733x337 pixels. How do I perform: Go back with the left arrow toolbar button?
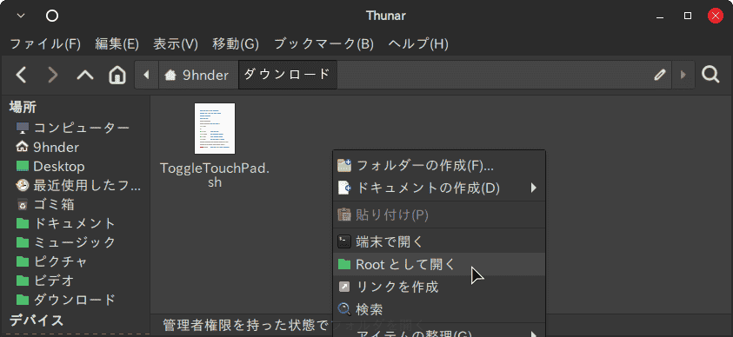pos(22,75)
